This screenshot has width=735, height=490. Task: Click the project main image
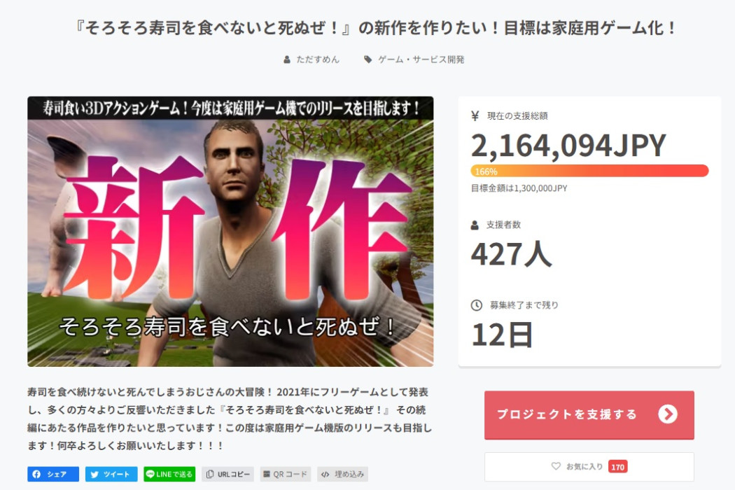(230, 232)
